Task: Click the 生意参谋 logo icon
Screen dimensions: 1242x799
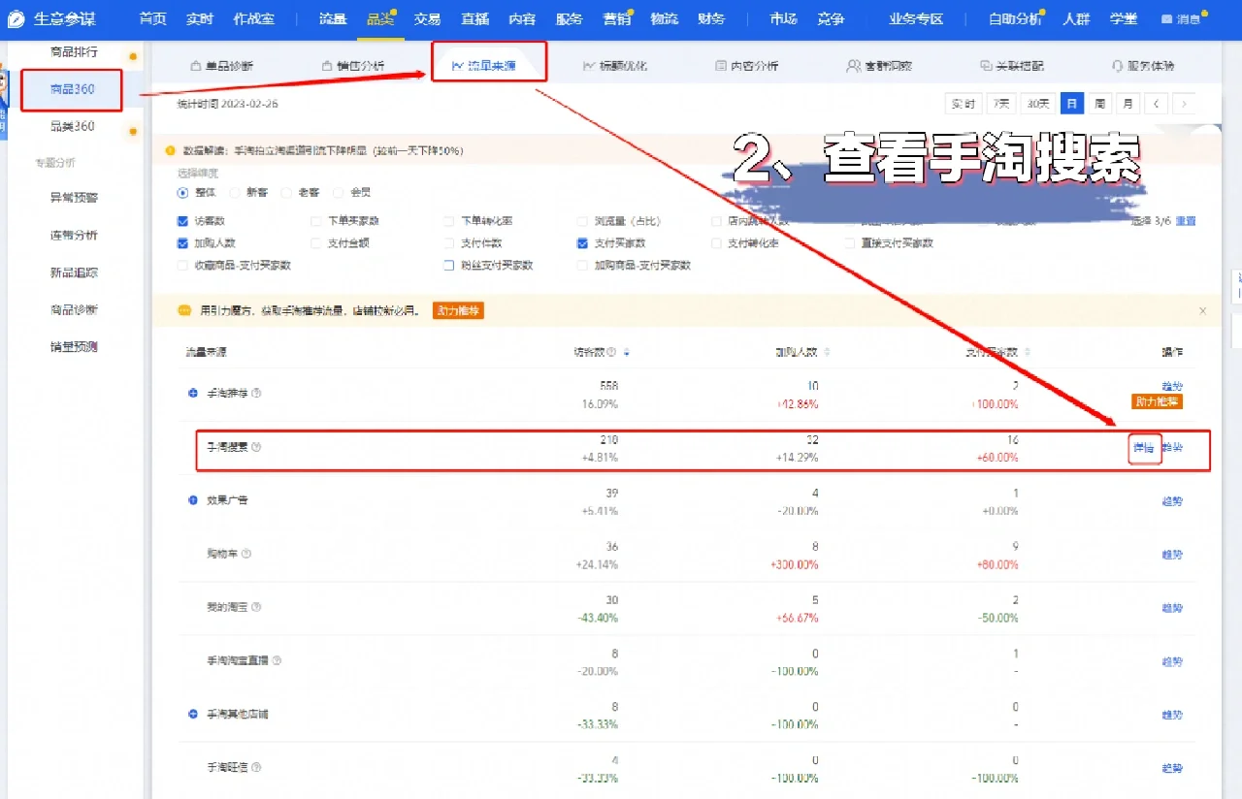Action: click(16, 19)
